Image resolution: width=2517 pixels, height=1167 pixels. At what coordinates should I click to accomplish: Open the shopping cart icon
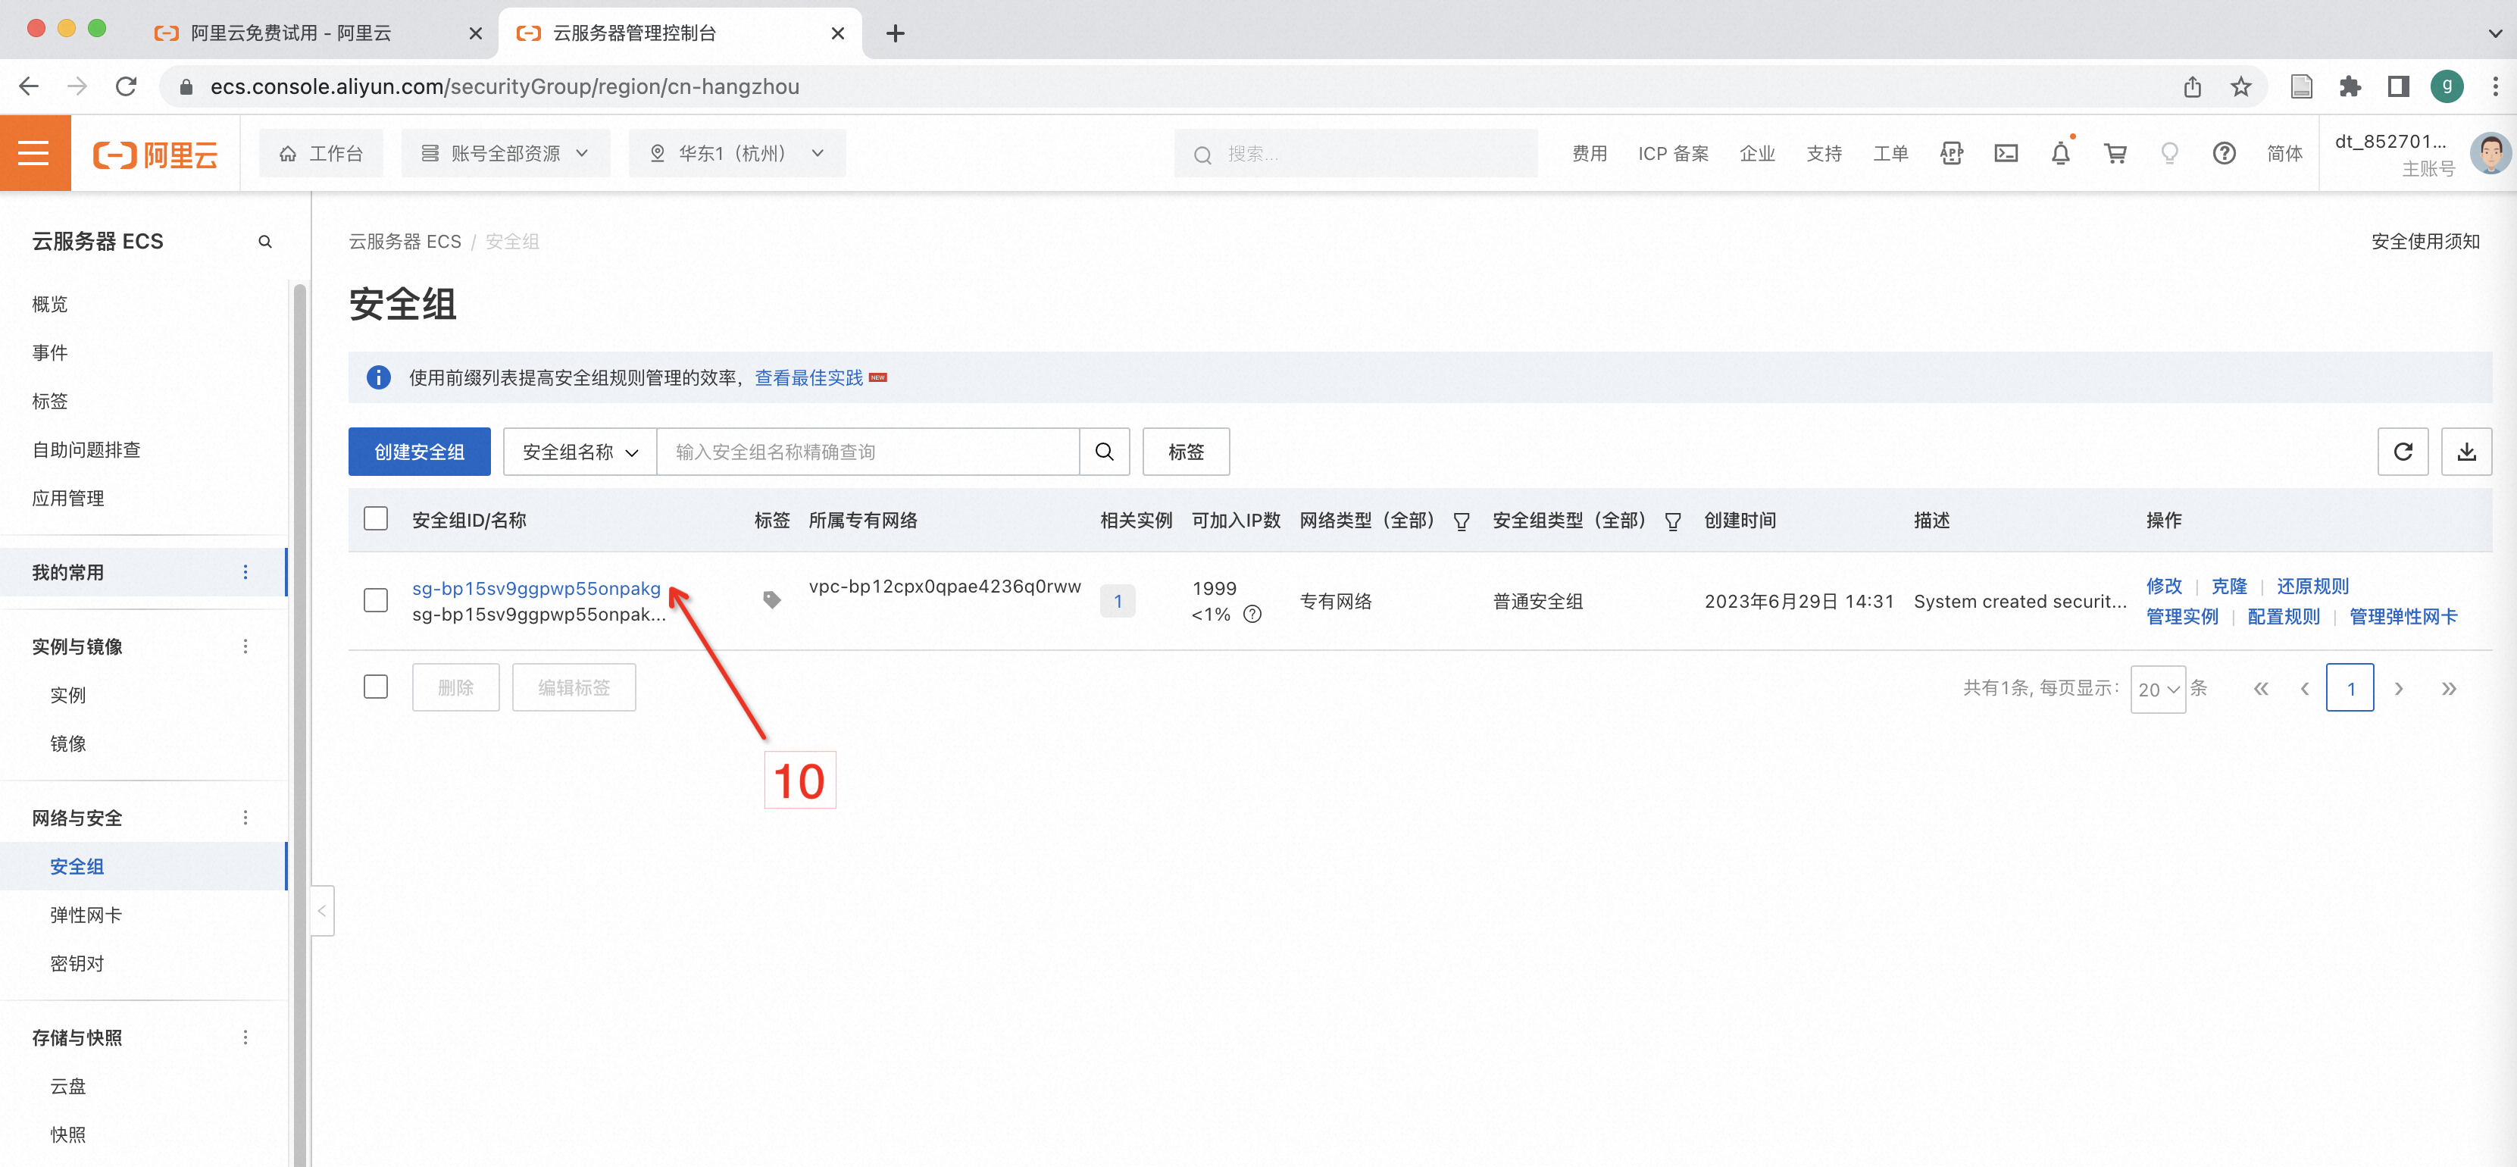pyautogui.click(x=2115, y=153)
